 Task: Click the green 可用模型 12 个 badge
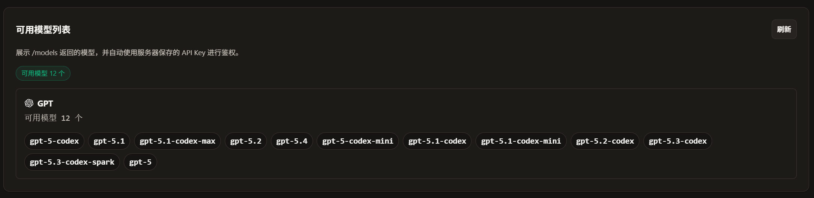point(43,73)
